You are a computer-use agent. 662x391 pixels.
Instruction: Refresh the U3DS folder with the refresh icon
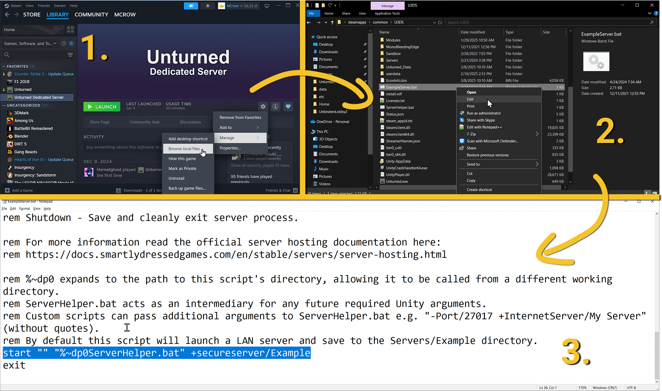[x=440, y=22]
